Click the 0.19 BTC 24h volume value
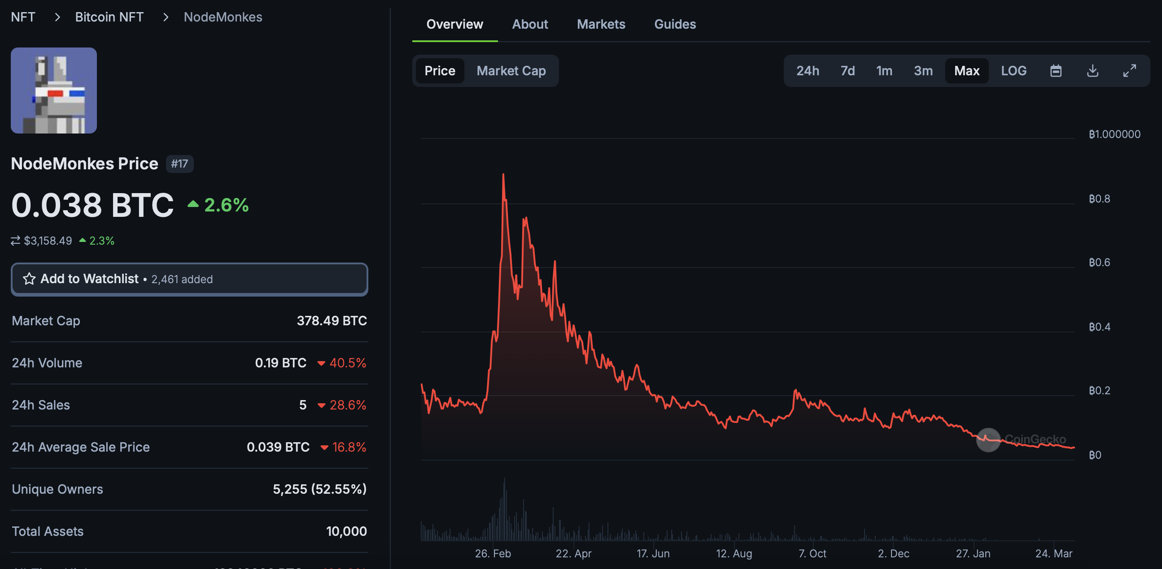 tap(280, 362)
